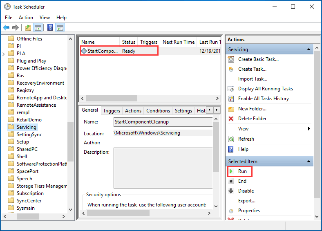Screen dimensions: 322x231
Task: Select the Speech folder
Action: point(25,179)
